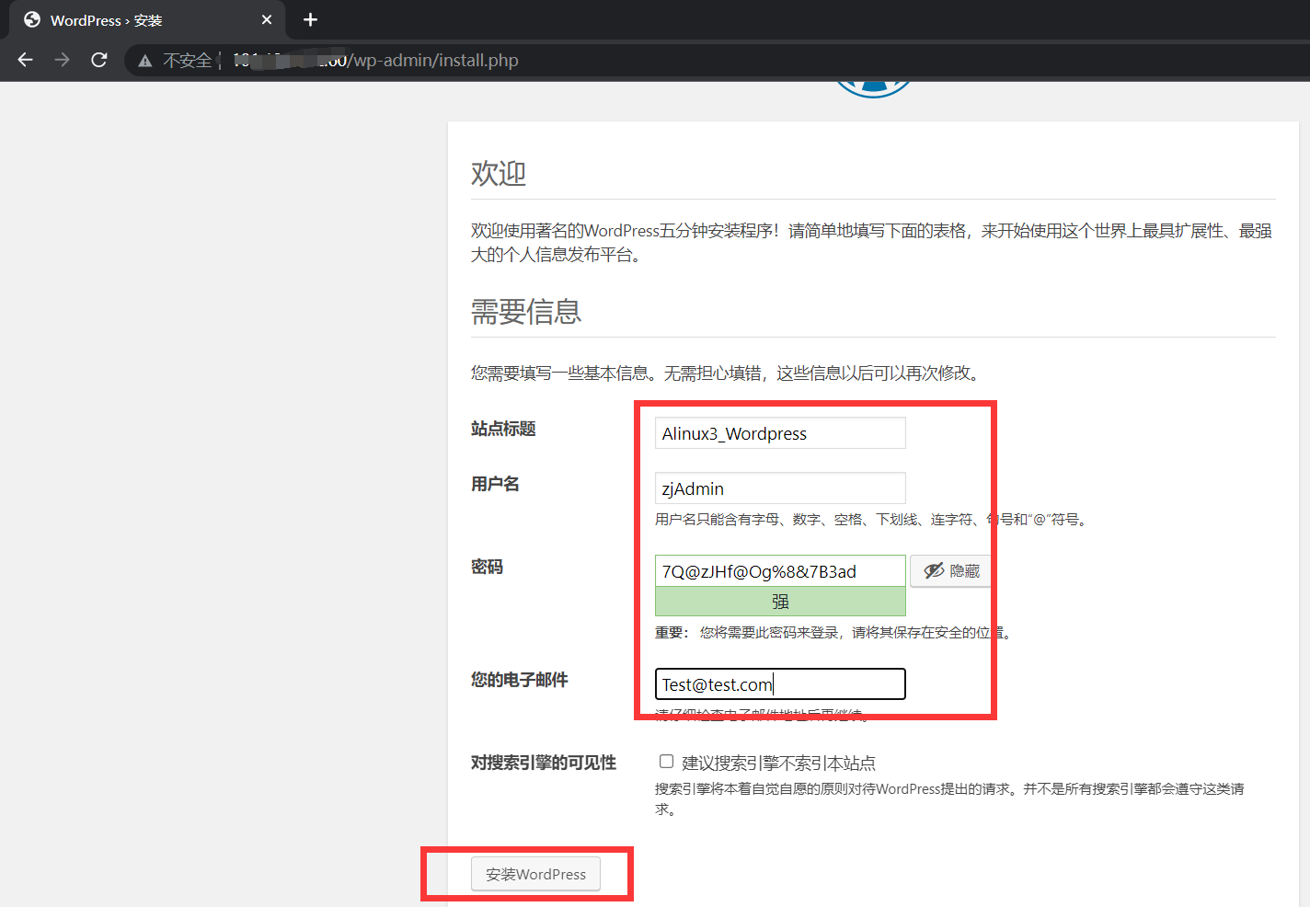Open a new browser tab with the plus icon
This screenshot has width=1310, height=907.
[x=310, y=19]
